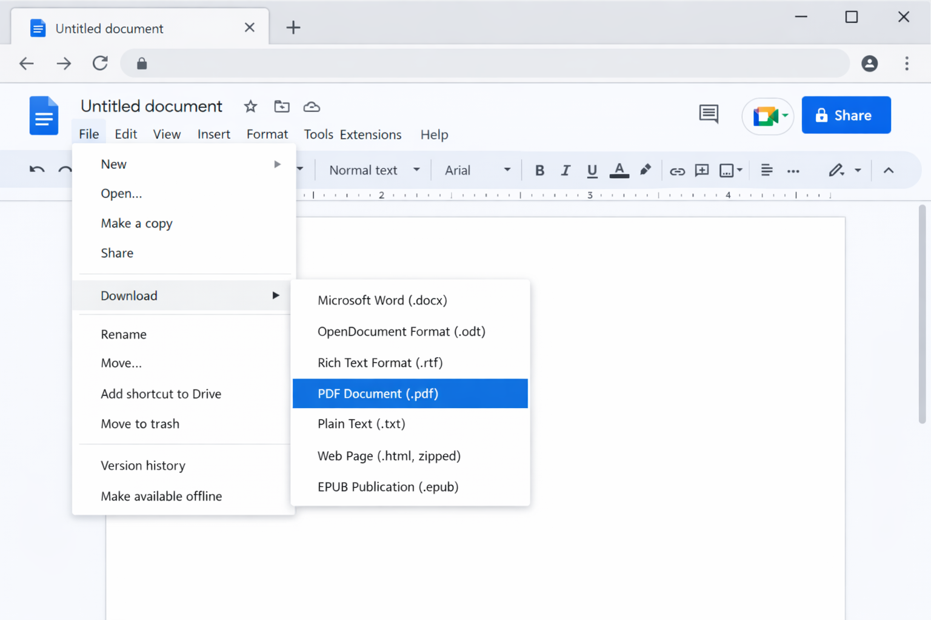Screen dimensions: 931x620
Task: Expand the editing mode dropdown arrow
Action: point(858,171)
